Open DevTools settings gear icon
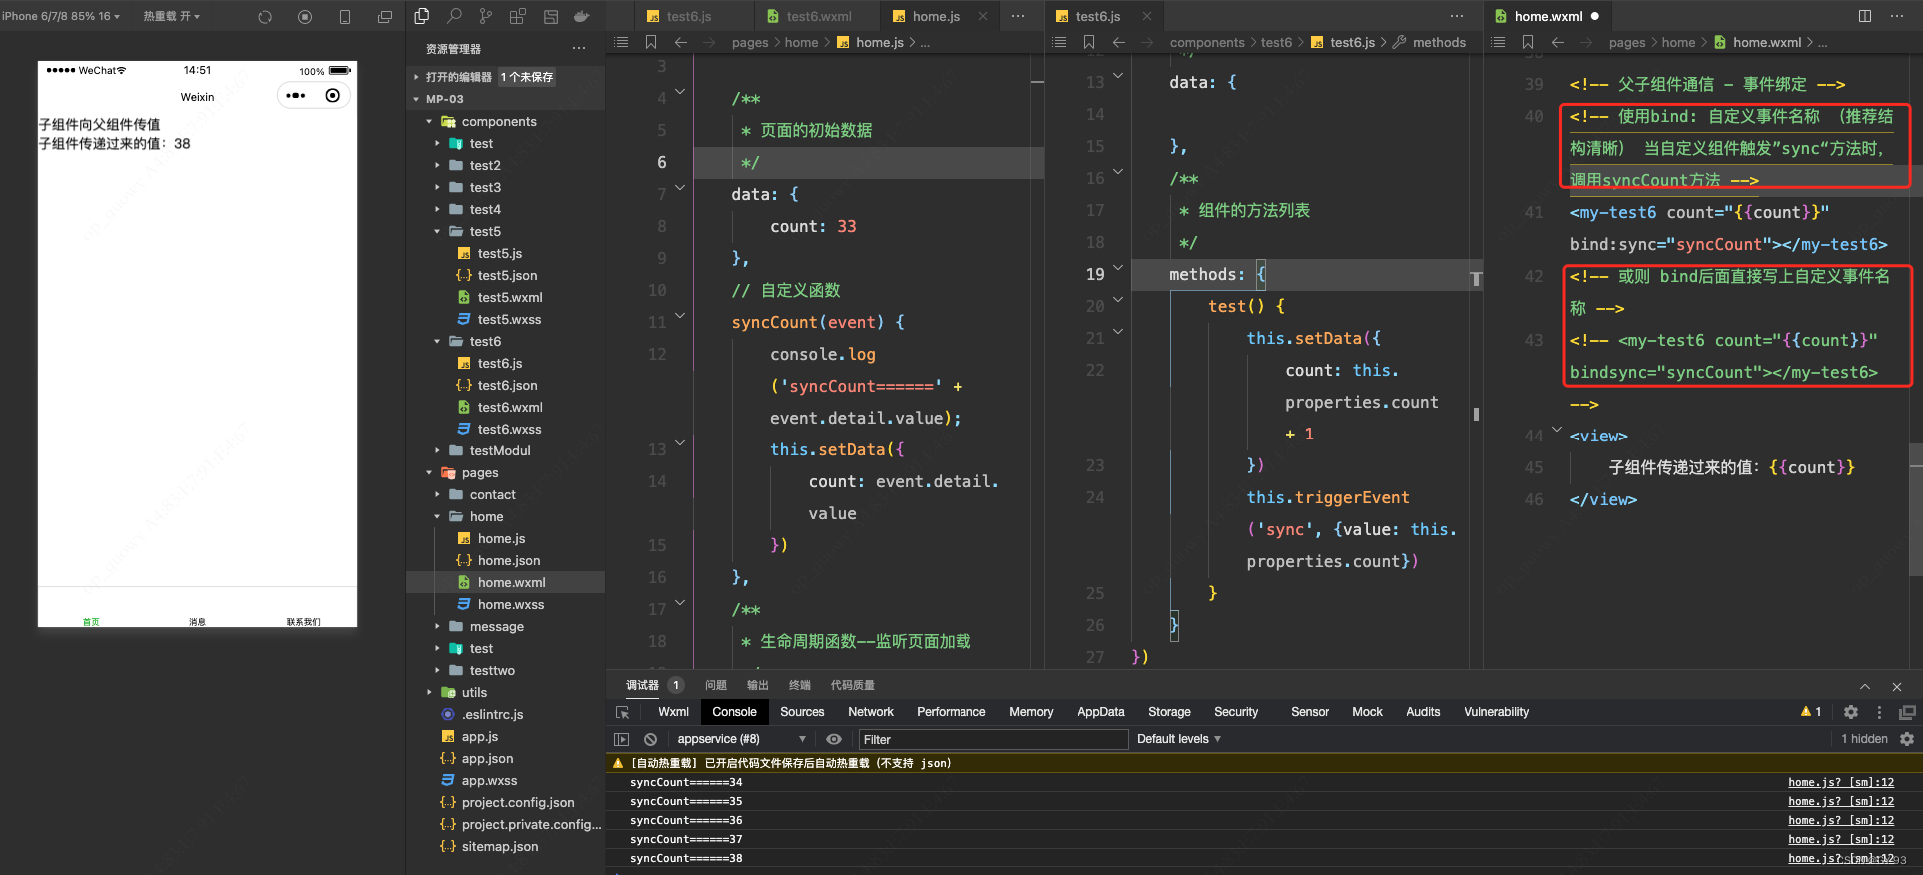 pos(1851,712)
